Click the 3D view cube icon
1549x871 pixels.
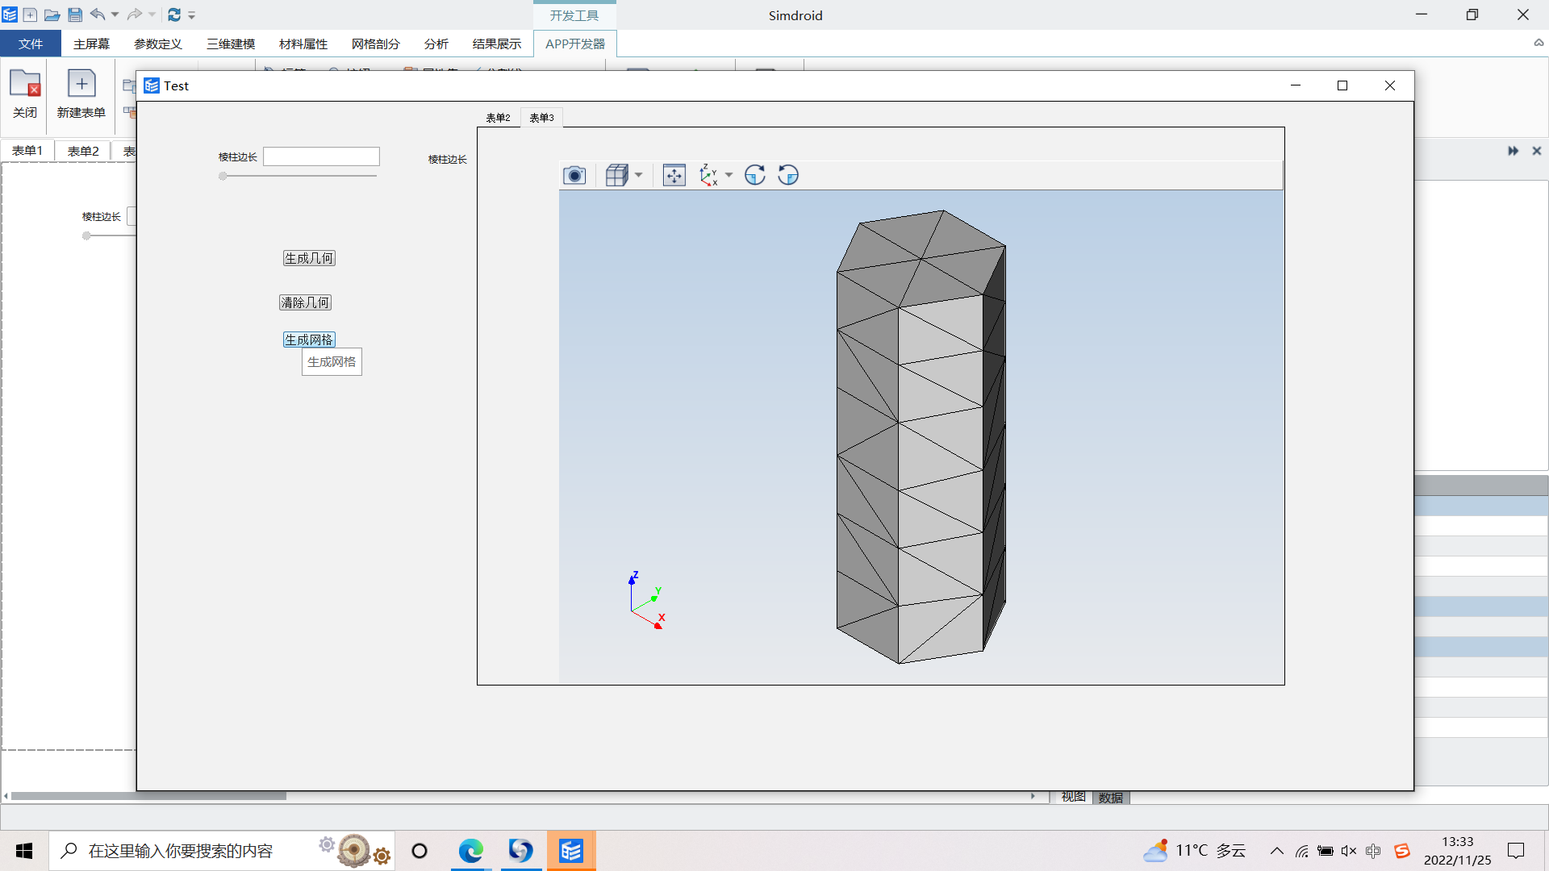(x=617, y=175)
